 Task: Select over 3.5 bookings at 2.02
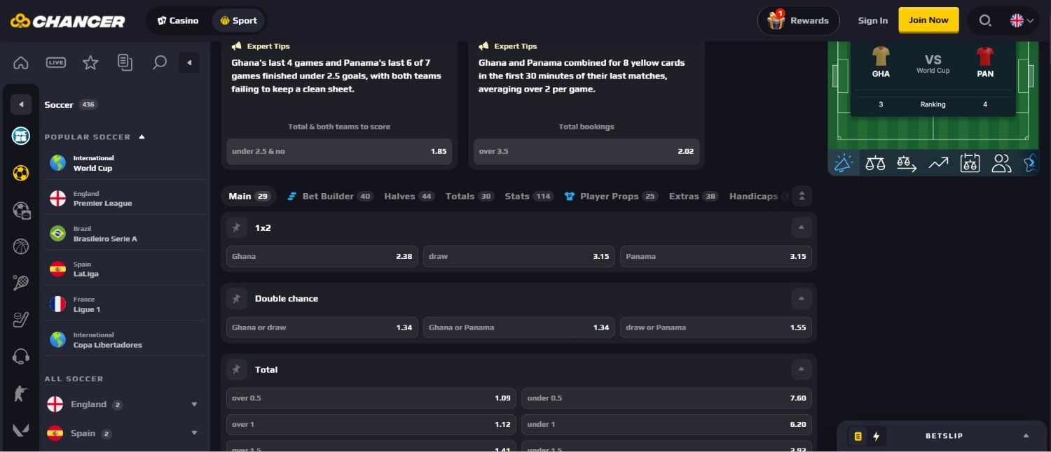(586, 151)
